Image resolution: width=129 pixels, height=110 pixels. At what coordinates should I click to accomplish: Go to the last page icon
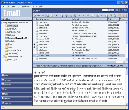pos(125,10)
